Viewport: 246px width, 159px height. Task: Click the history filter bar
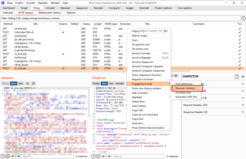(x=121, y=18)
